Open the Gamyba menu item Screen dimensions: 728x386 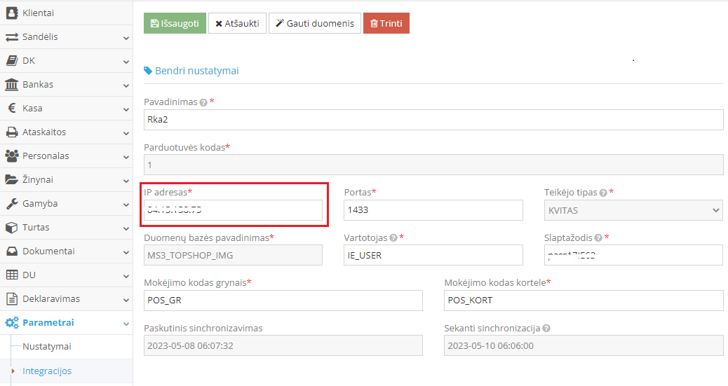(x=67, y=204)
